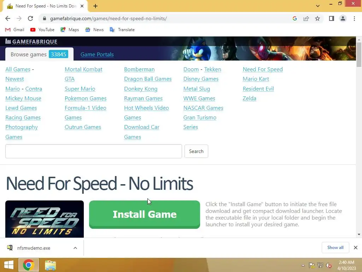Bookmark this page with the star icon

317,18
